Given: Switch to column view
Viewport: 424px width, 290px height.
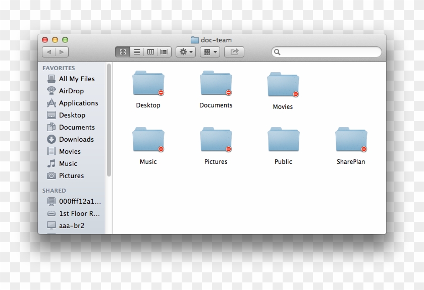Looking at the screenshot, I should click(150, 52).
